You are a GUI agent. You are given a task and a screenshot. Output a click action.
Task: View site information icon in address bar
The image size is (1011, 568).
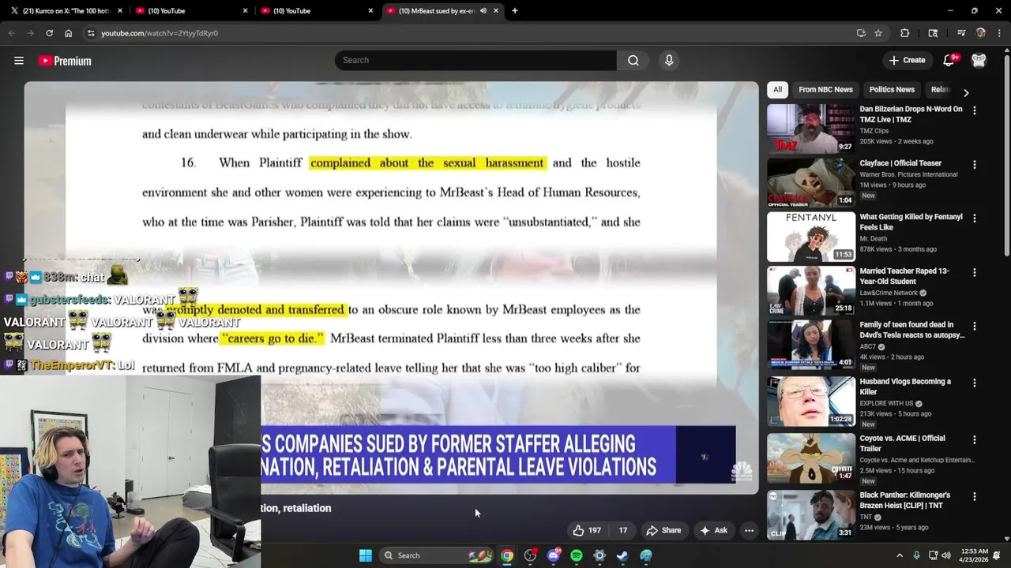91,33
